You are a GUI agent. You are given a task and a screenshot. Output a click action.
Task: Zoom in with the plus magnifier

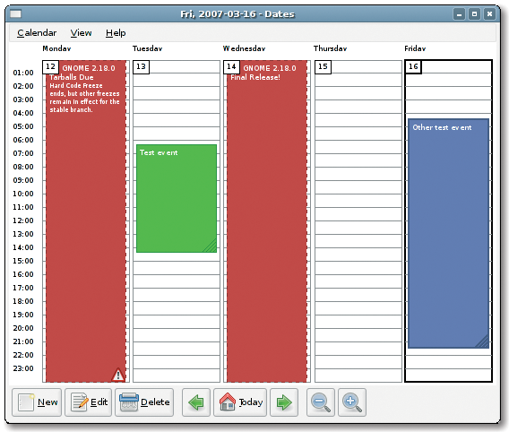point(352,402)
